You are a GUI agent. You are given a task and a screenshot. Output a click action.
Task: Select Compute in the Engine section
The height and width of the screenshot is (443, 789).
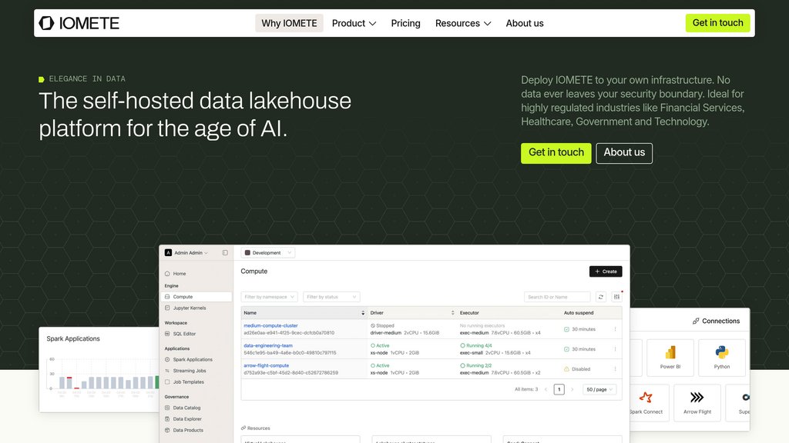[196, 297]
